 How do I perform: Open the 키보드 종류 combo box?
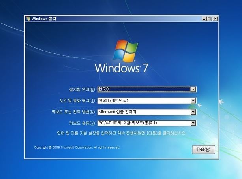147,123
